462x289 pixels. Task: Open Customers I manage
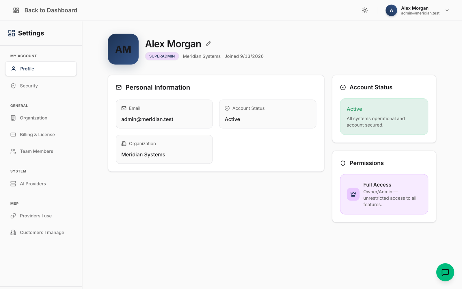tap(41, 233)
